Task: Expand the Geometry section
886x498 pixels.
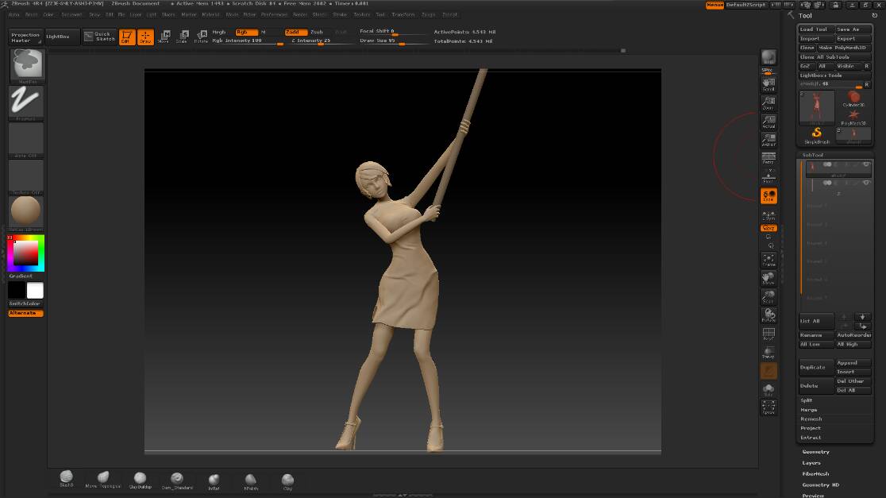Action: click(x=815, y=452)
